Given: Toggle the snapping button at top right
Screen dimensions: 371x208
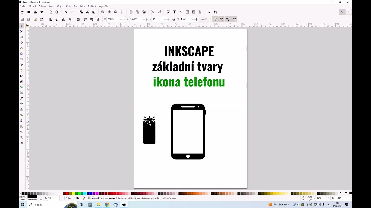Looking at the screenshot, I should pyautogui.click(x=342, y=12).
